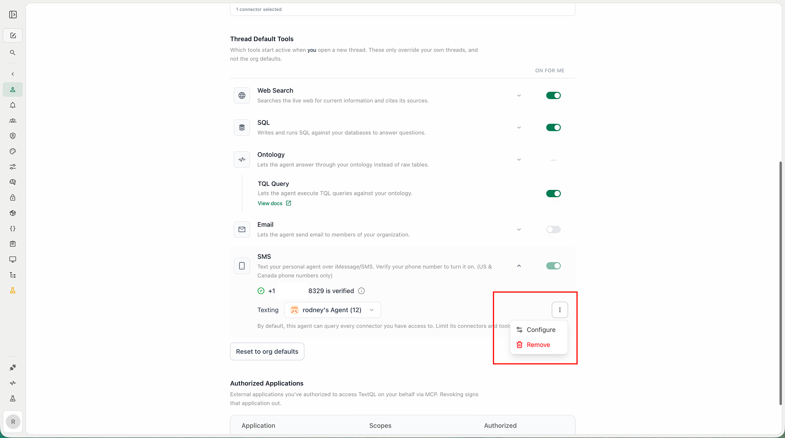Image resolution: width=785 pixels, height=438 pixels.
Task: Click the vertical page scrollbar
Action: 781,283
